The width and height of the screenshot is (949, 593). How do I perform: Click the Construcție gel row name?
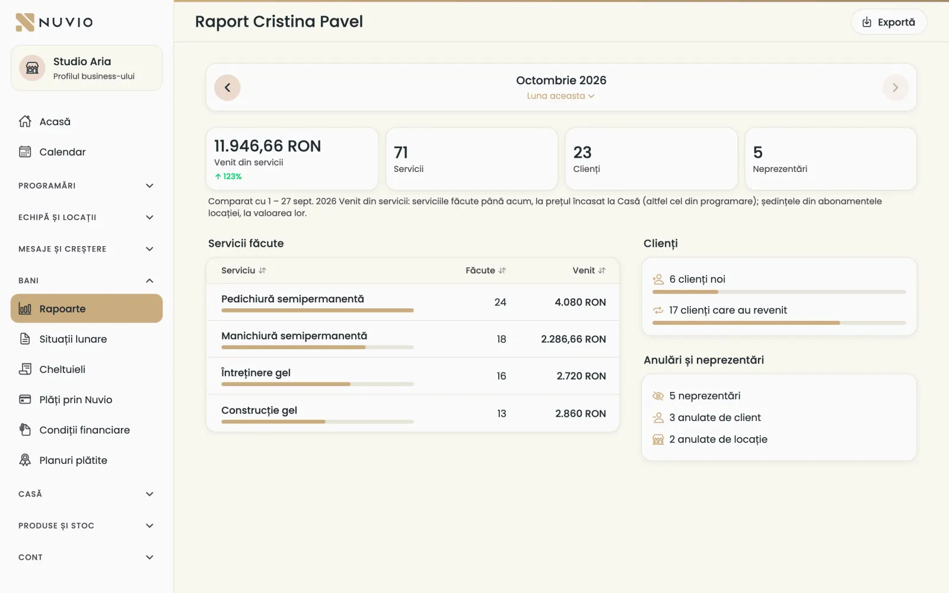point(259,410)
